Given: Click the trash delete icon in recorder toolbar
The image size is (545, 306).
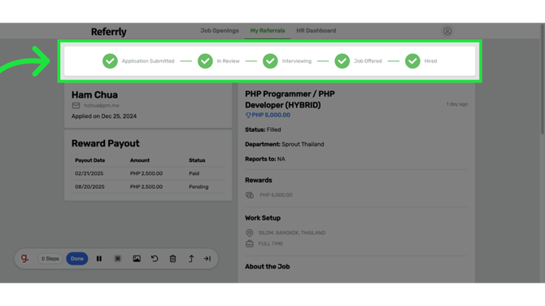Looking at the screenshot, I should click(172, 259).
